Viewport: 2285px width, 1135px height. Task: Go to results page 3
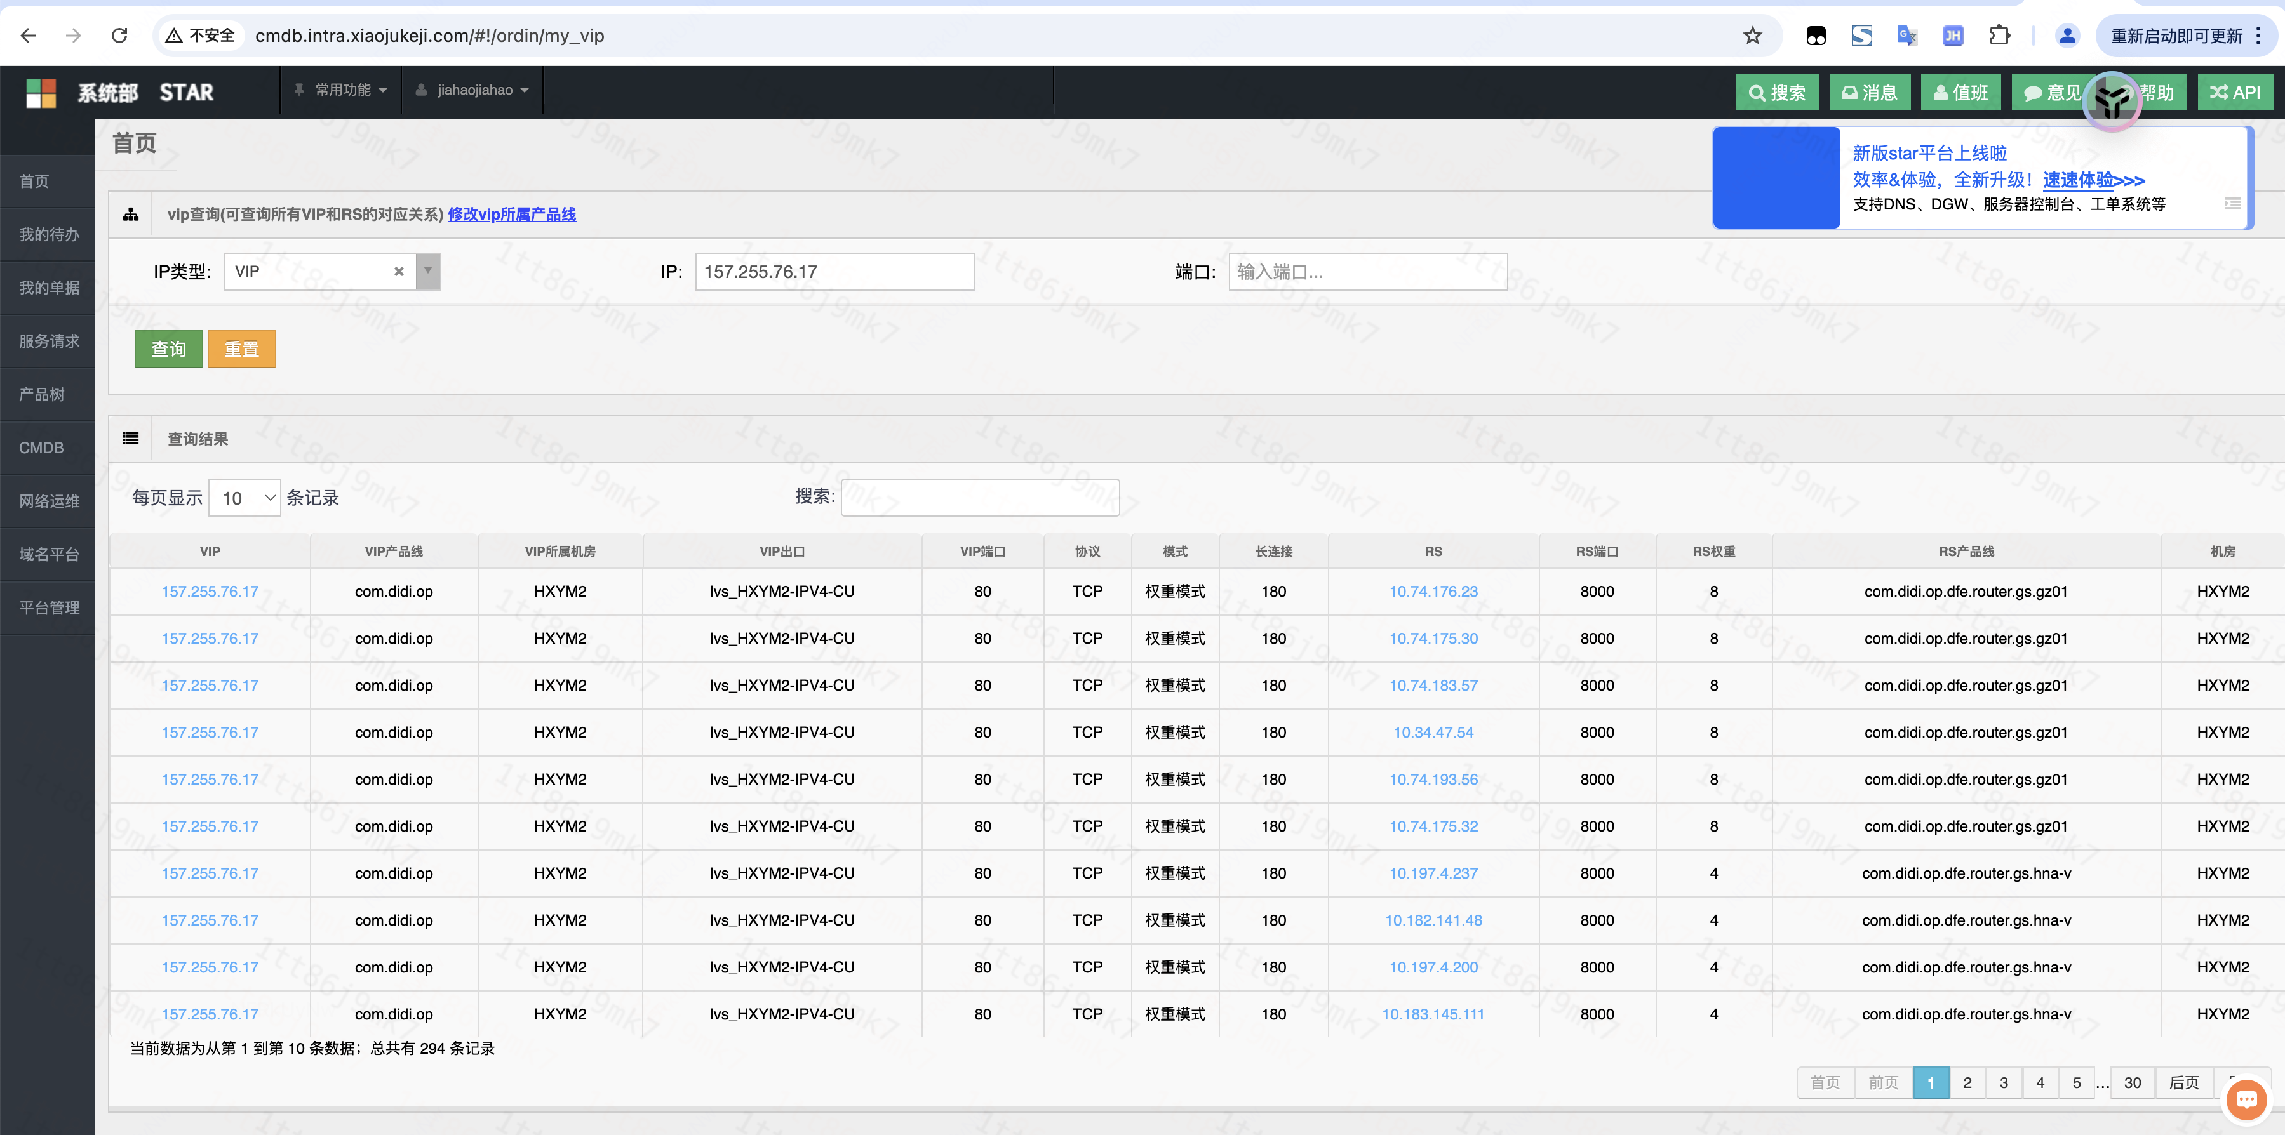pyautogui.click(x=2004, y=1083)
